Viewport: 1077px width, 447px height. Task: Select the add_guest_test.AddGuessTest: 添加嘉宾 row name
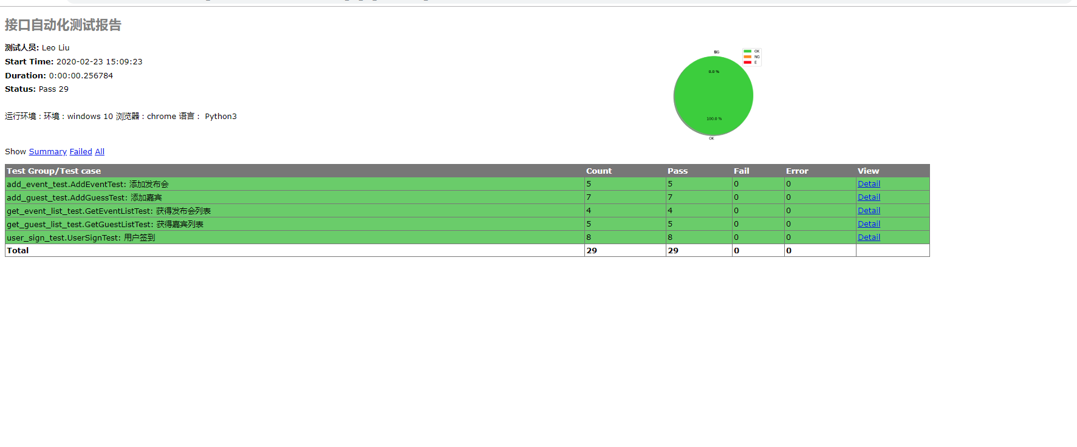(x=84, y=197)
